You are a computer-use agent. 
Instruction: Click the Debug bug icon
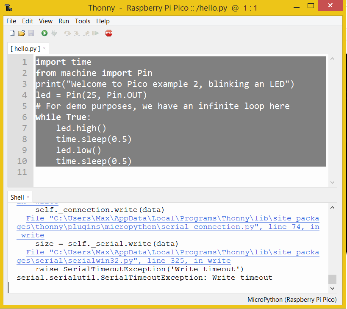point(54,33)
